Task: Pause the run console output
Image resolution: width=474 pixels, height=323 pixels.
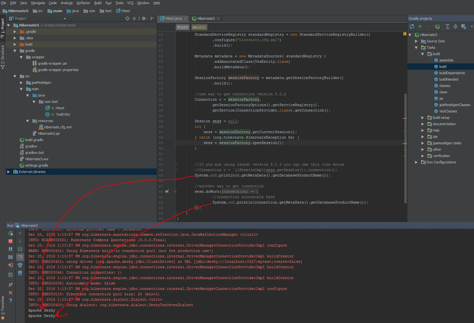Action: pos(11,249)
